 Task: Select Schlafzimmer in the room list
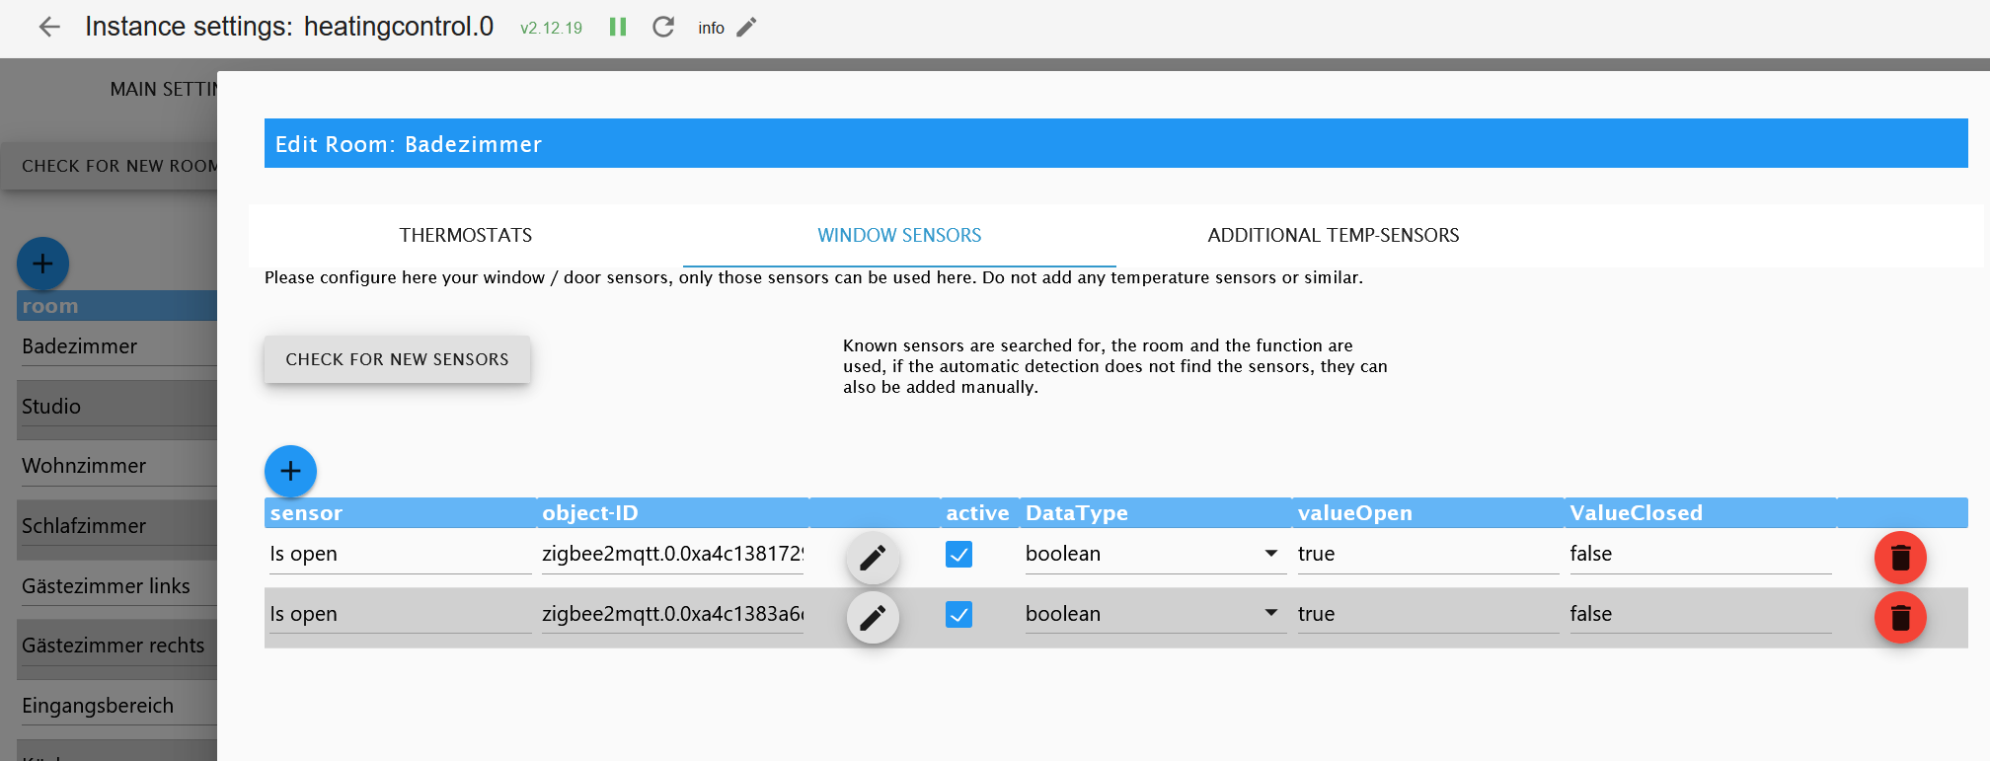[117, 525]
